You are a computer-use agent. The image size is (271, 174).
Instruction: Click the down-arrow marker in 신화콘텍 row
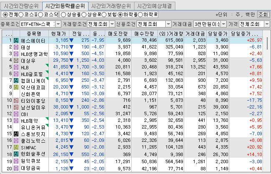click(x=71, y=94)
